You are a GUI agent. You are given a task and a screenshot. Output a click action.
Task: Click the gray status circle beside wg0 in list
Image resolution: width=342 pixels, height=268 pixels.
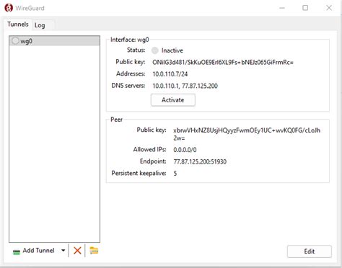pos(15,41)
